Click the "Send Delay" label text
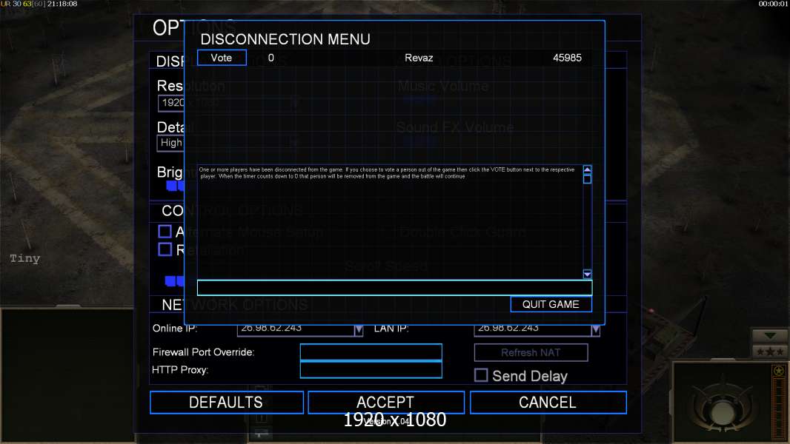790x444 pixels. [530, 376]
